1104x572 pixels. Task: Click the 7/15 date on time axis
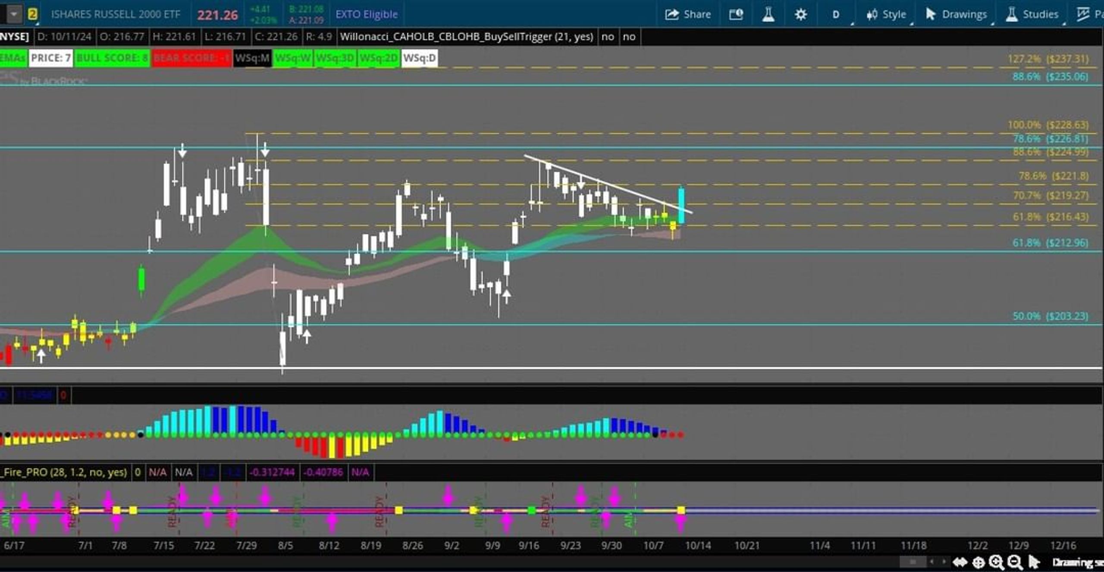point(164,545)
